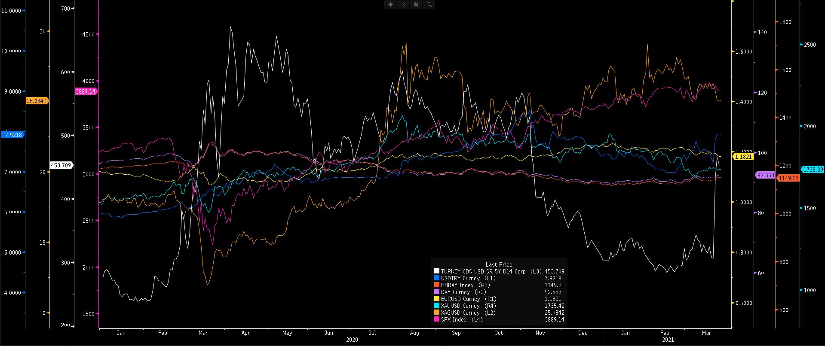Screen dimensions: 825x346
Task: Select XAUUSD Curncy legend entry
Action: [x=460, y=306]
